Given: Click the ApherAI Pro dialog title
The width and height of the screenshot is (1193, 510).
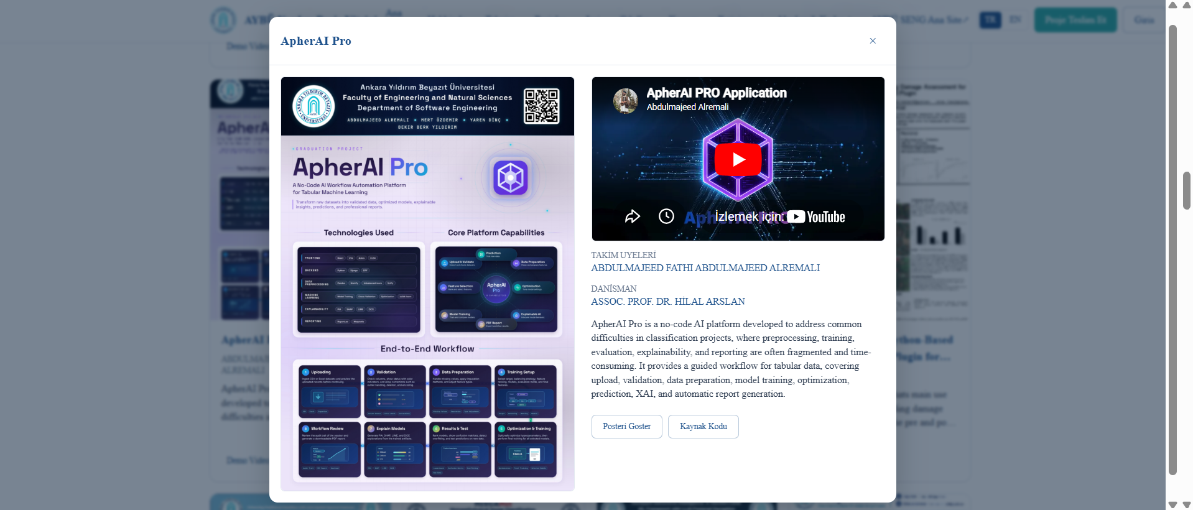Looking at the screenshot, I should pos(316,41).
